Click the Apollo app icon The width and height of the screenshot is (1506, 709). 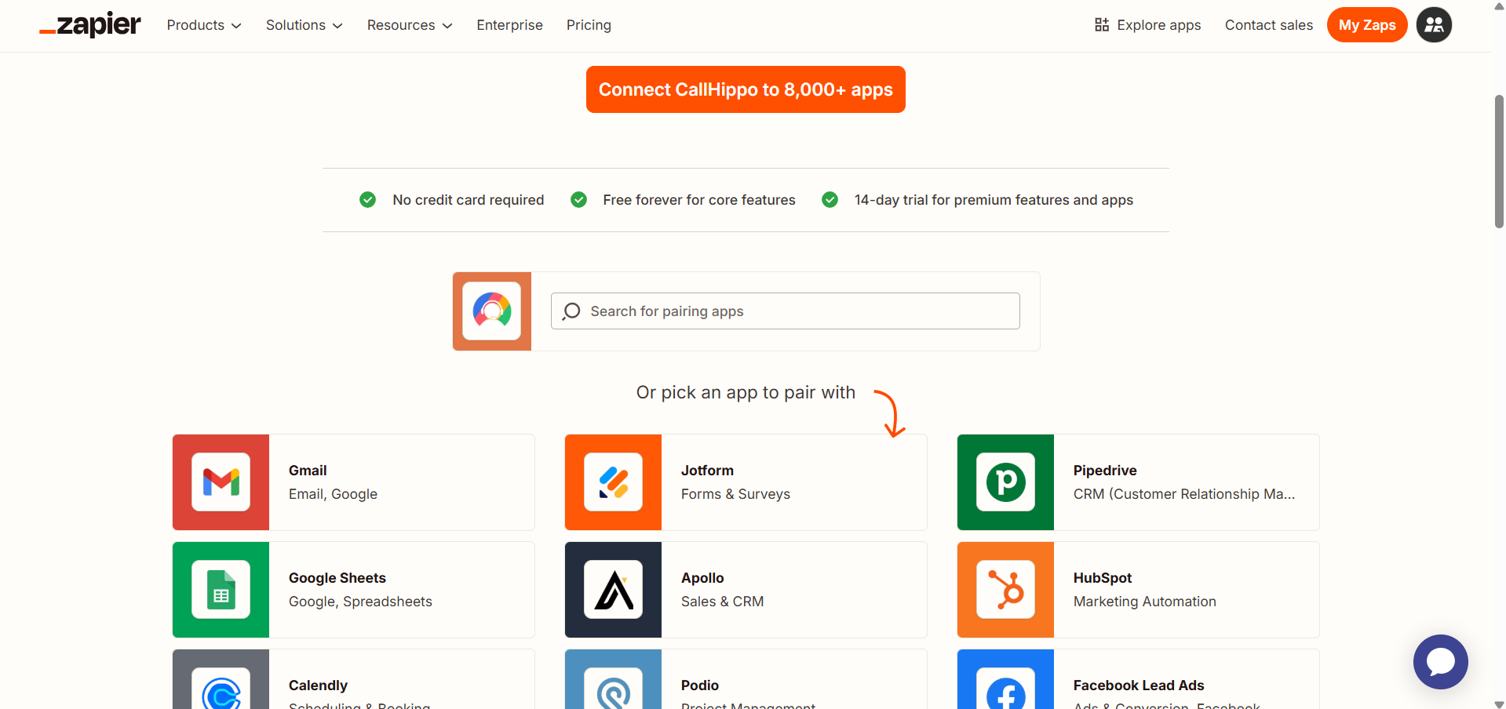613,590
